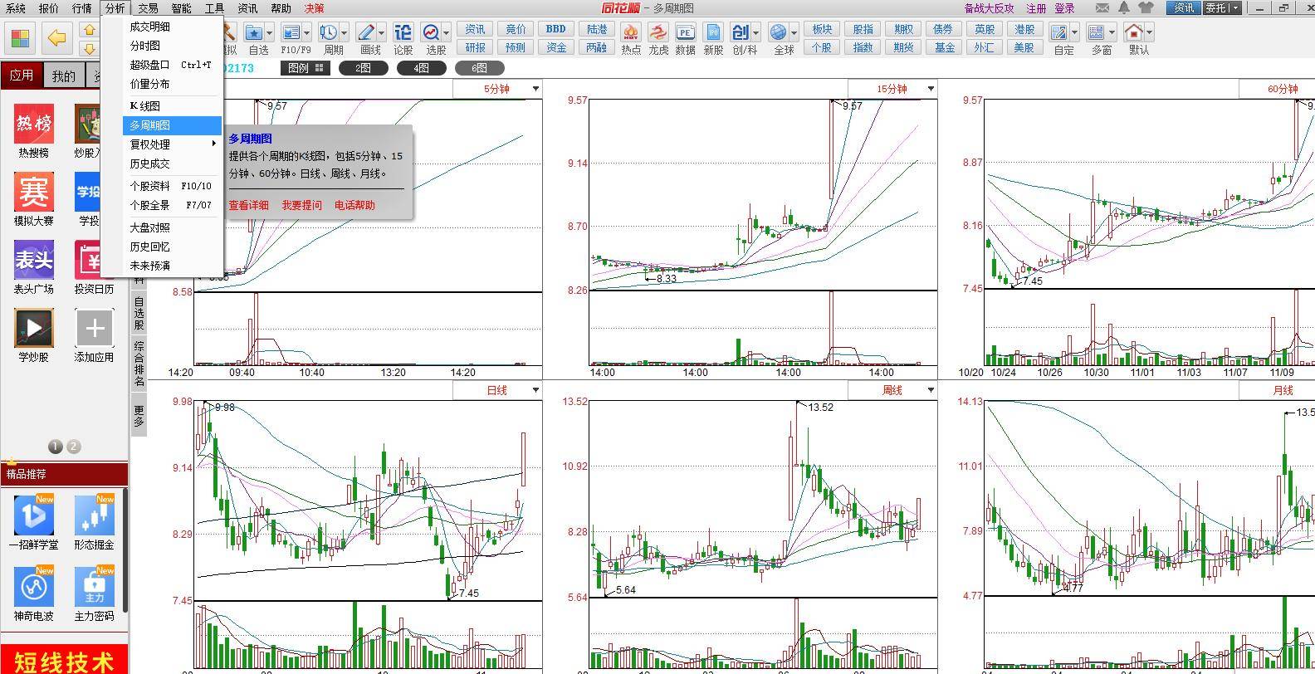Expand the 日线 period dropdown

[535, 390]
